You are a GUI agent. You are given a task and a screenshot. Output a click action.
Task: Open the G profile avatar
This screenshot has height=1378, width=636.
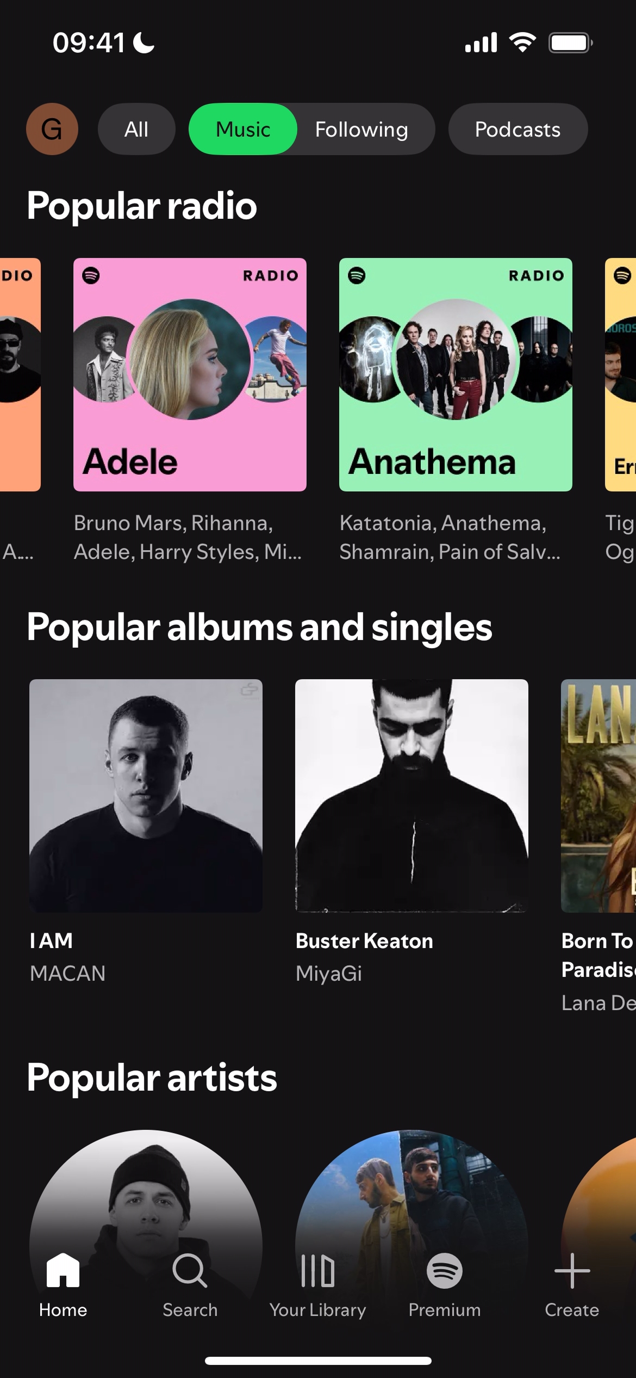click(x=52, y=129)
